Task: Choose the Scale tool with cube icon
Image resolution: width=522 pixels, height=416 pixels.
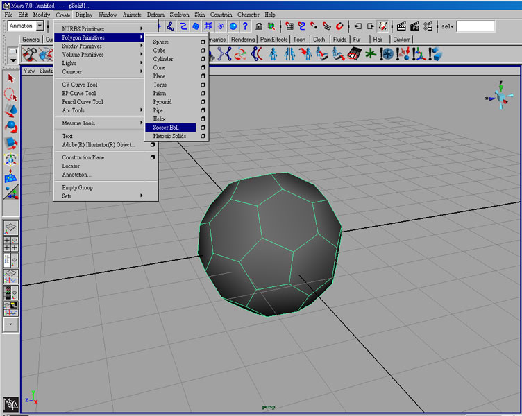Action: 10,144
